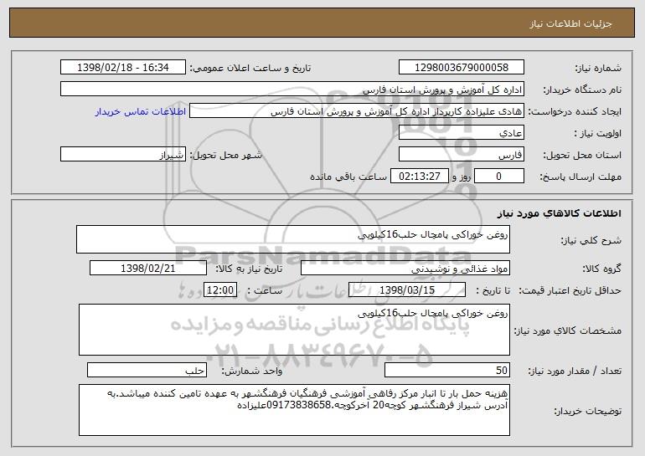Click the مهلت ارسال پاسخ label

[x=580, y=177]
